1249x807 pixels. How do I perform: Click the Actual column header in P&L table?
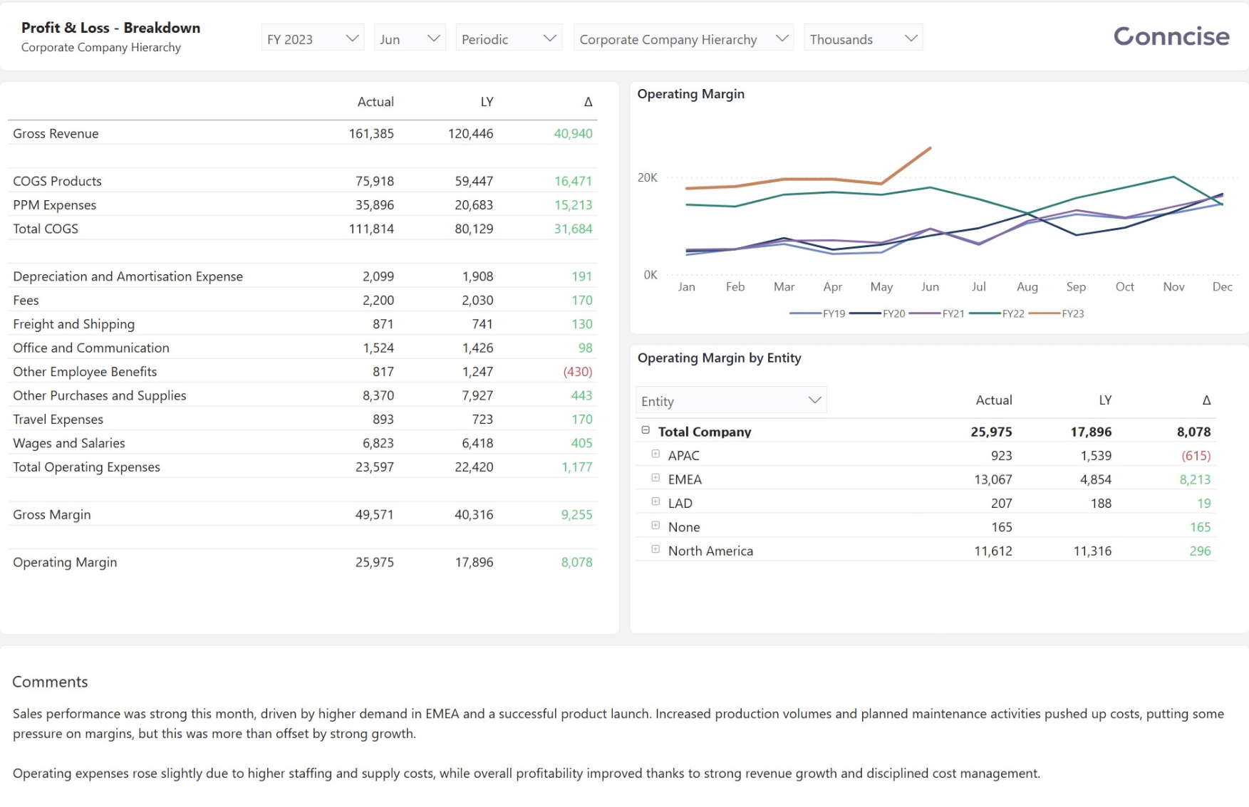(375, 102)
